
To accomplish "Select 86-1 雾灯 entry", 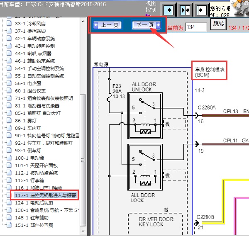I will (x=26, y=121).
